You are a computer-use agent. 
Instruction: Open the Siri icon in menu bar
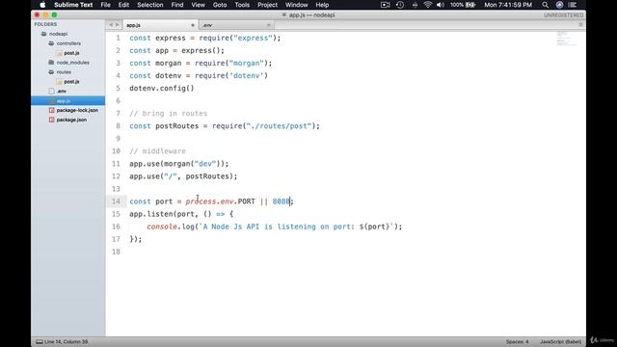pyautogui.click(x=559, y=5)
